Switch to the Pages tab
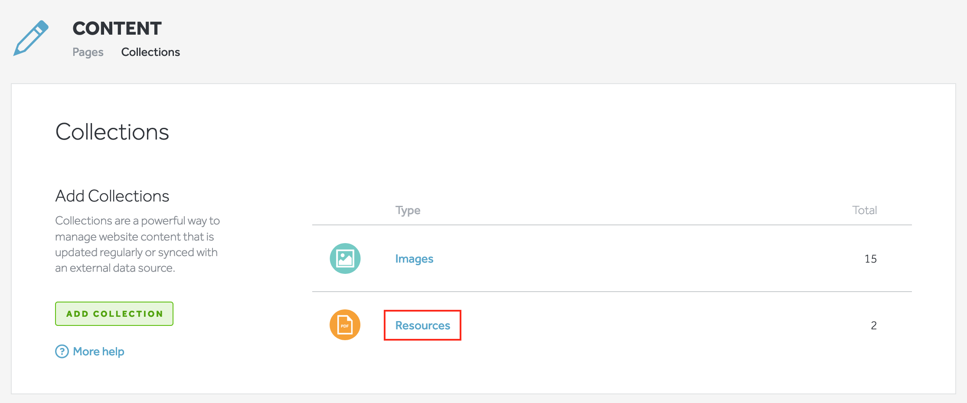 [x=88, y=52]
